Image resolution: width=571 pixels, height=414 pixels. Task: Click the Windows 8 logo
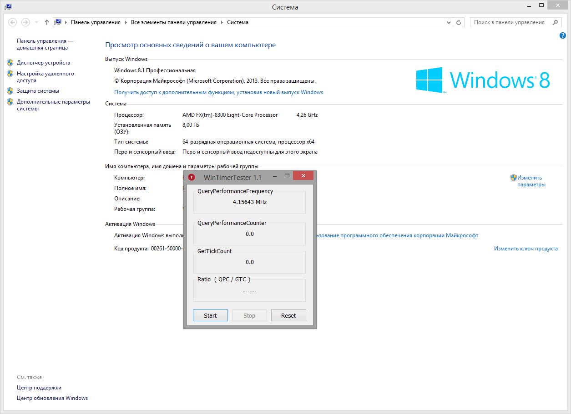(x=483, y=80)
